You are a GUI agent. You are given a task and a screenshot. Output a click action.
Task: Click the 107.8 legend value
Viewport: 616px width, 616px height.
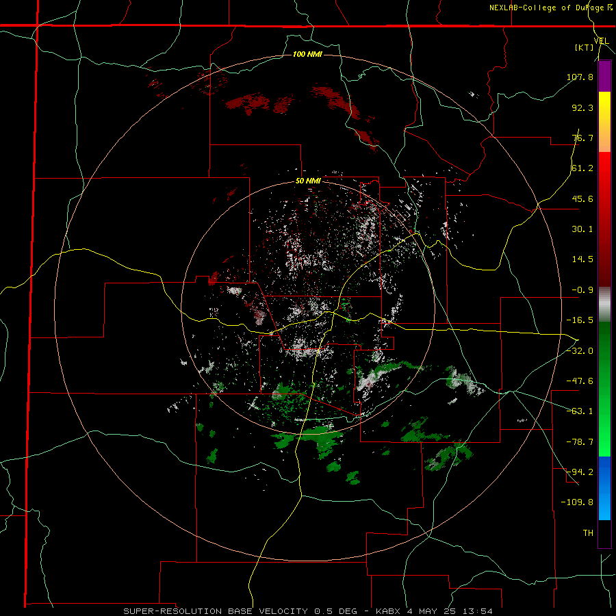click(x=580, y=77)
